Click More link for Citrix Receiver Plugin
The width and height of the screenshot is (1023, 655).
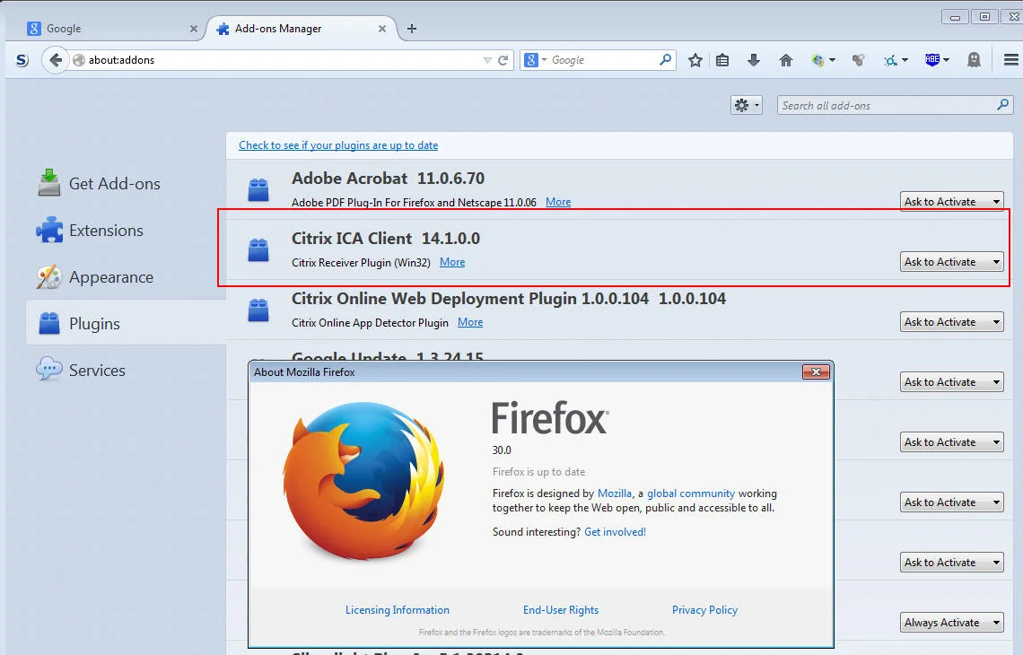pyautogui.click(x=452, y=262)
